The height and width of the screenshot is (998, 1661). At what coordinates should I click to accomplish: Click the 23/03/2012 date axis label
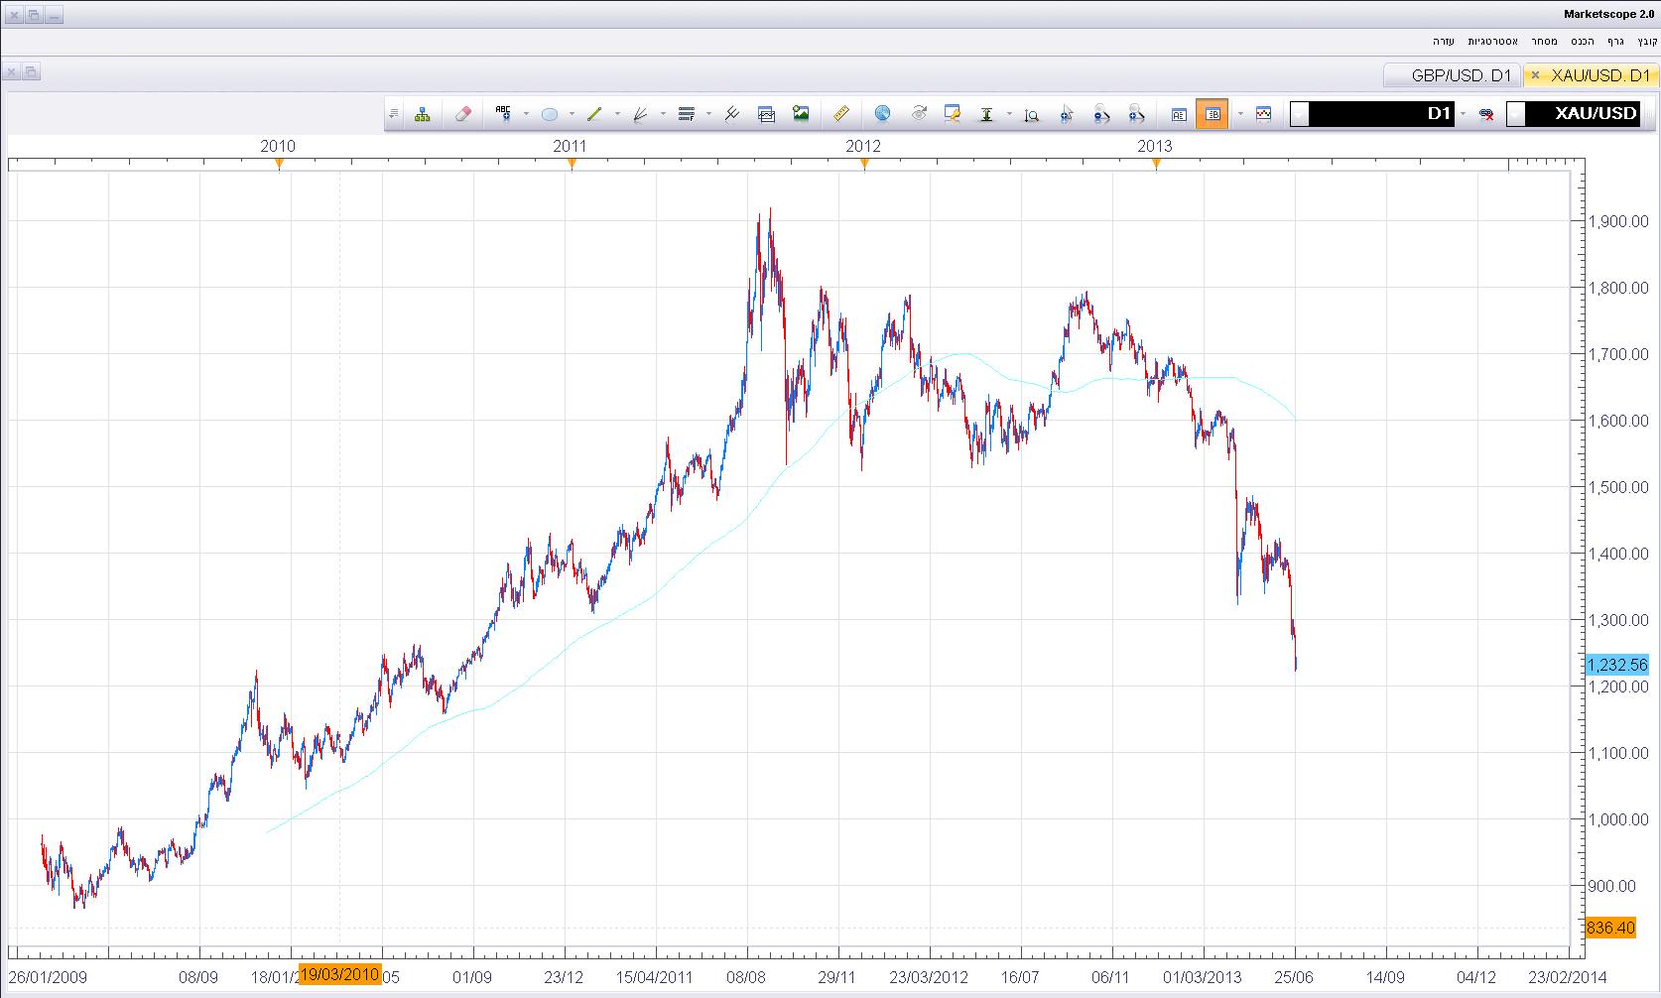(x=929, y=977)
